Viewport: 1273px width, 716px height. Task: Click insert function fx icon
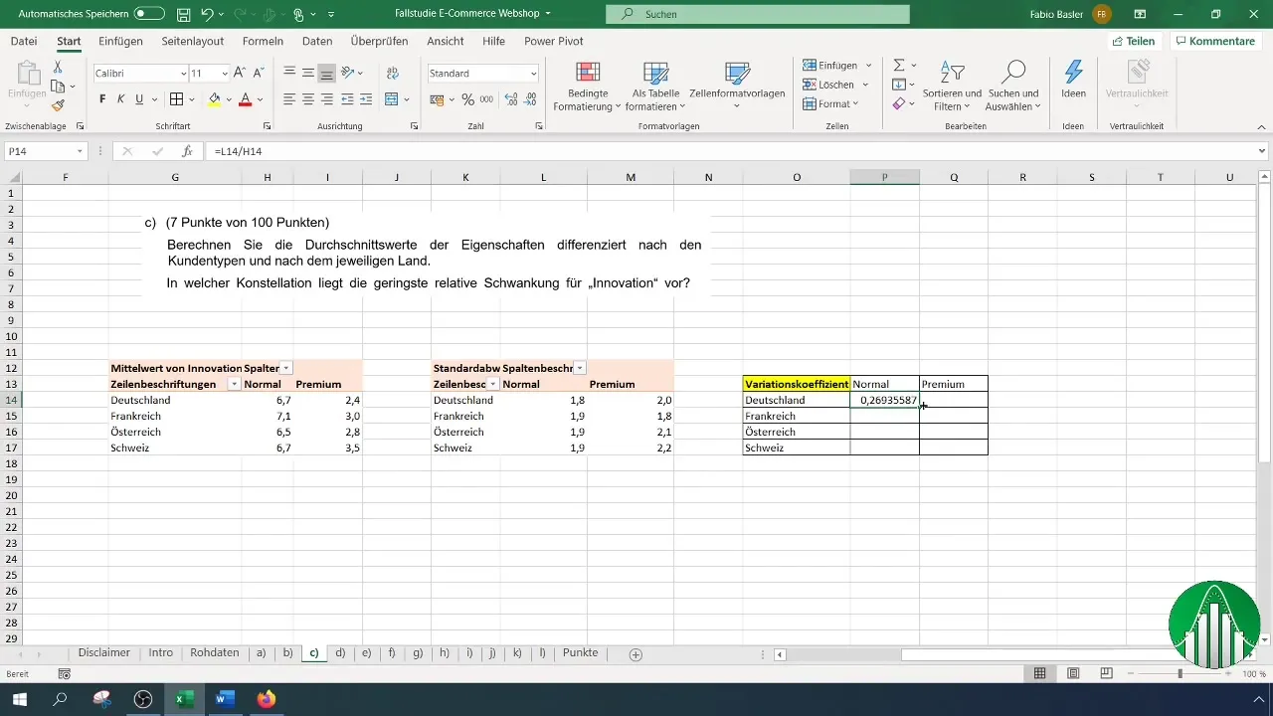coord(186,151)
